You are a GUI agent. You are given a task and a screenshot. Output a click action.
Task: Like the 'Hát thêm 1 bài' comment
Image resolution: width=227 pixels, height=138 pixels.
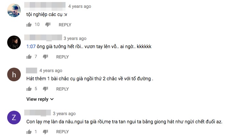click(x=29, y=89)
